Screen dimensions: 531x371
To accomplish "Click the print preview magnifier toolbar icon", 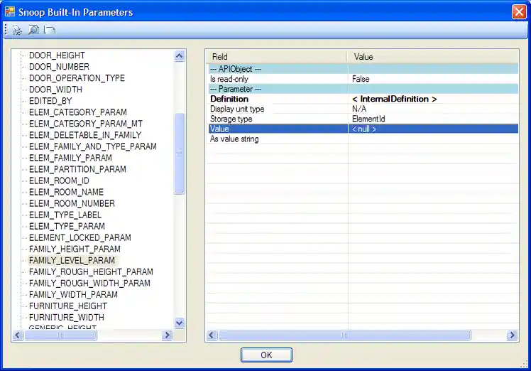I will click(x=33, y=30).
